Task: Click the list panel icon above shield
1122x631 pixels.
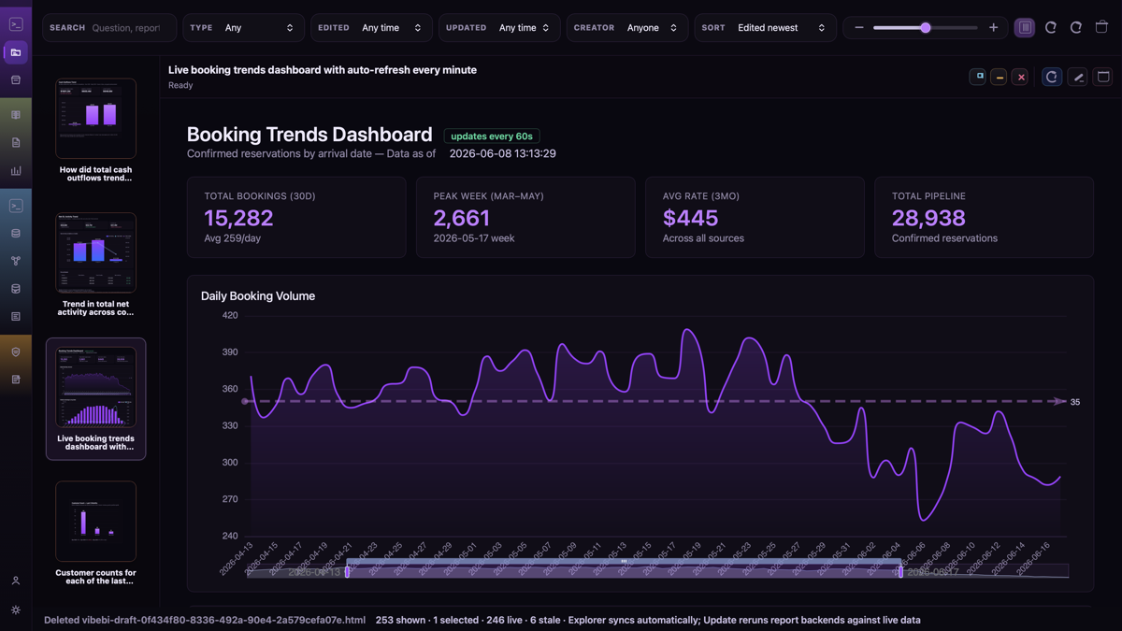Action: point(16,317)
